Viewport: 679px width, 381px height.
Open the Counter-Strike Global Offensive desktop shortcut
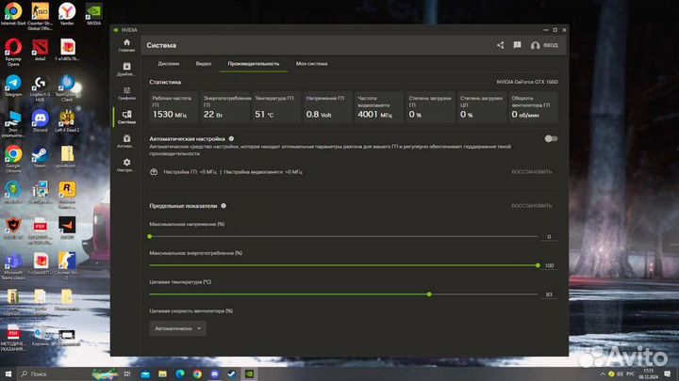pos(40,16)
